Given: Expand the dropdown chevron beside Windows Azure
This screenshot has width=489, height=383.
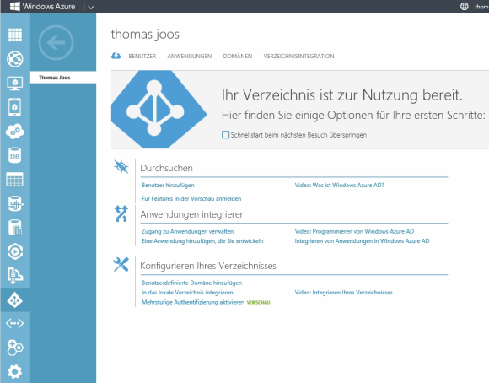Looking at the screenshot, I should click(91, 7).
